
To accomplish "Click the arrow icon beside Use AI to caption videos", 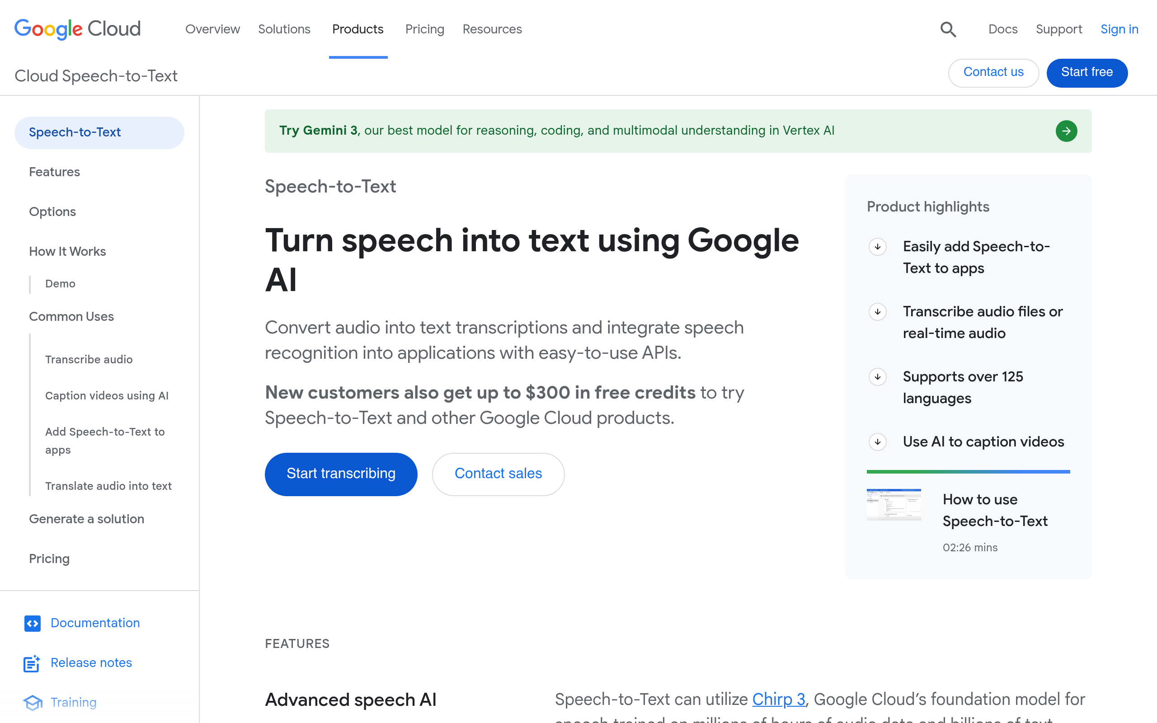I will pyautogui.click(x=877, y=442).
